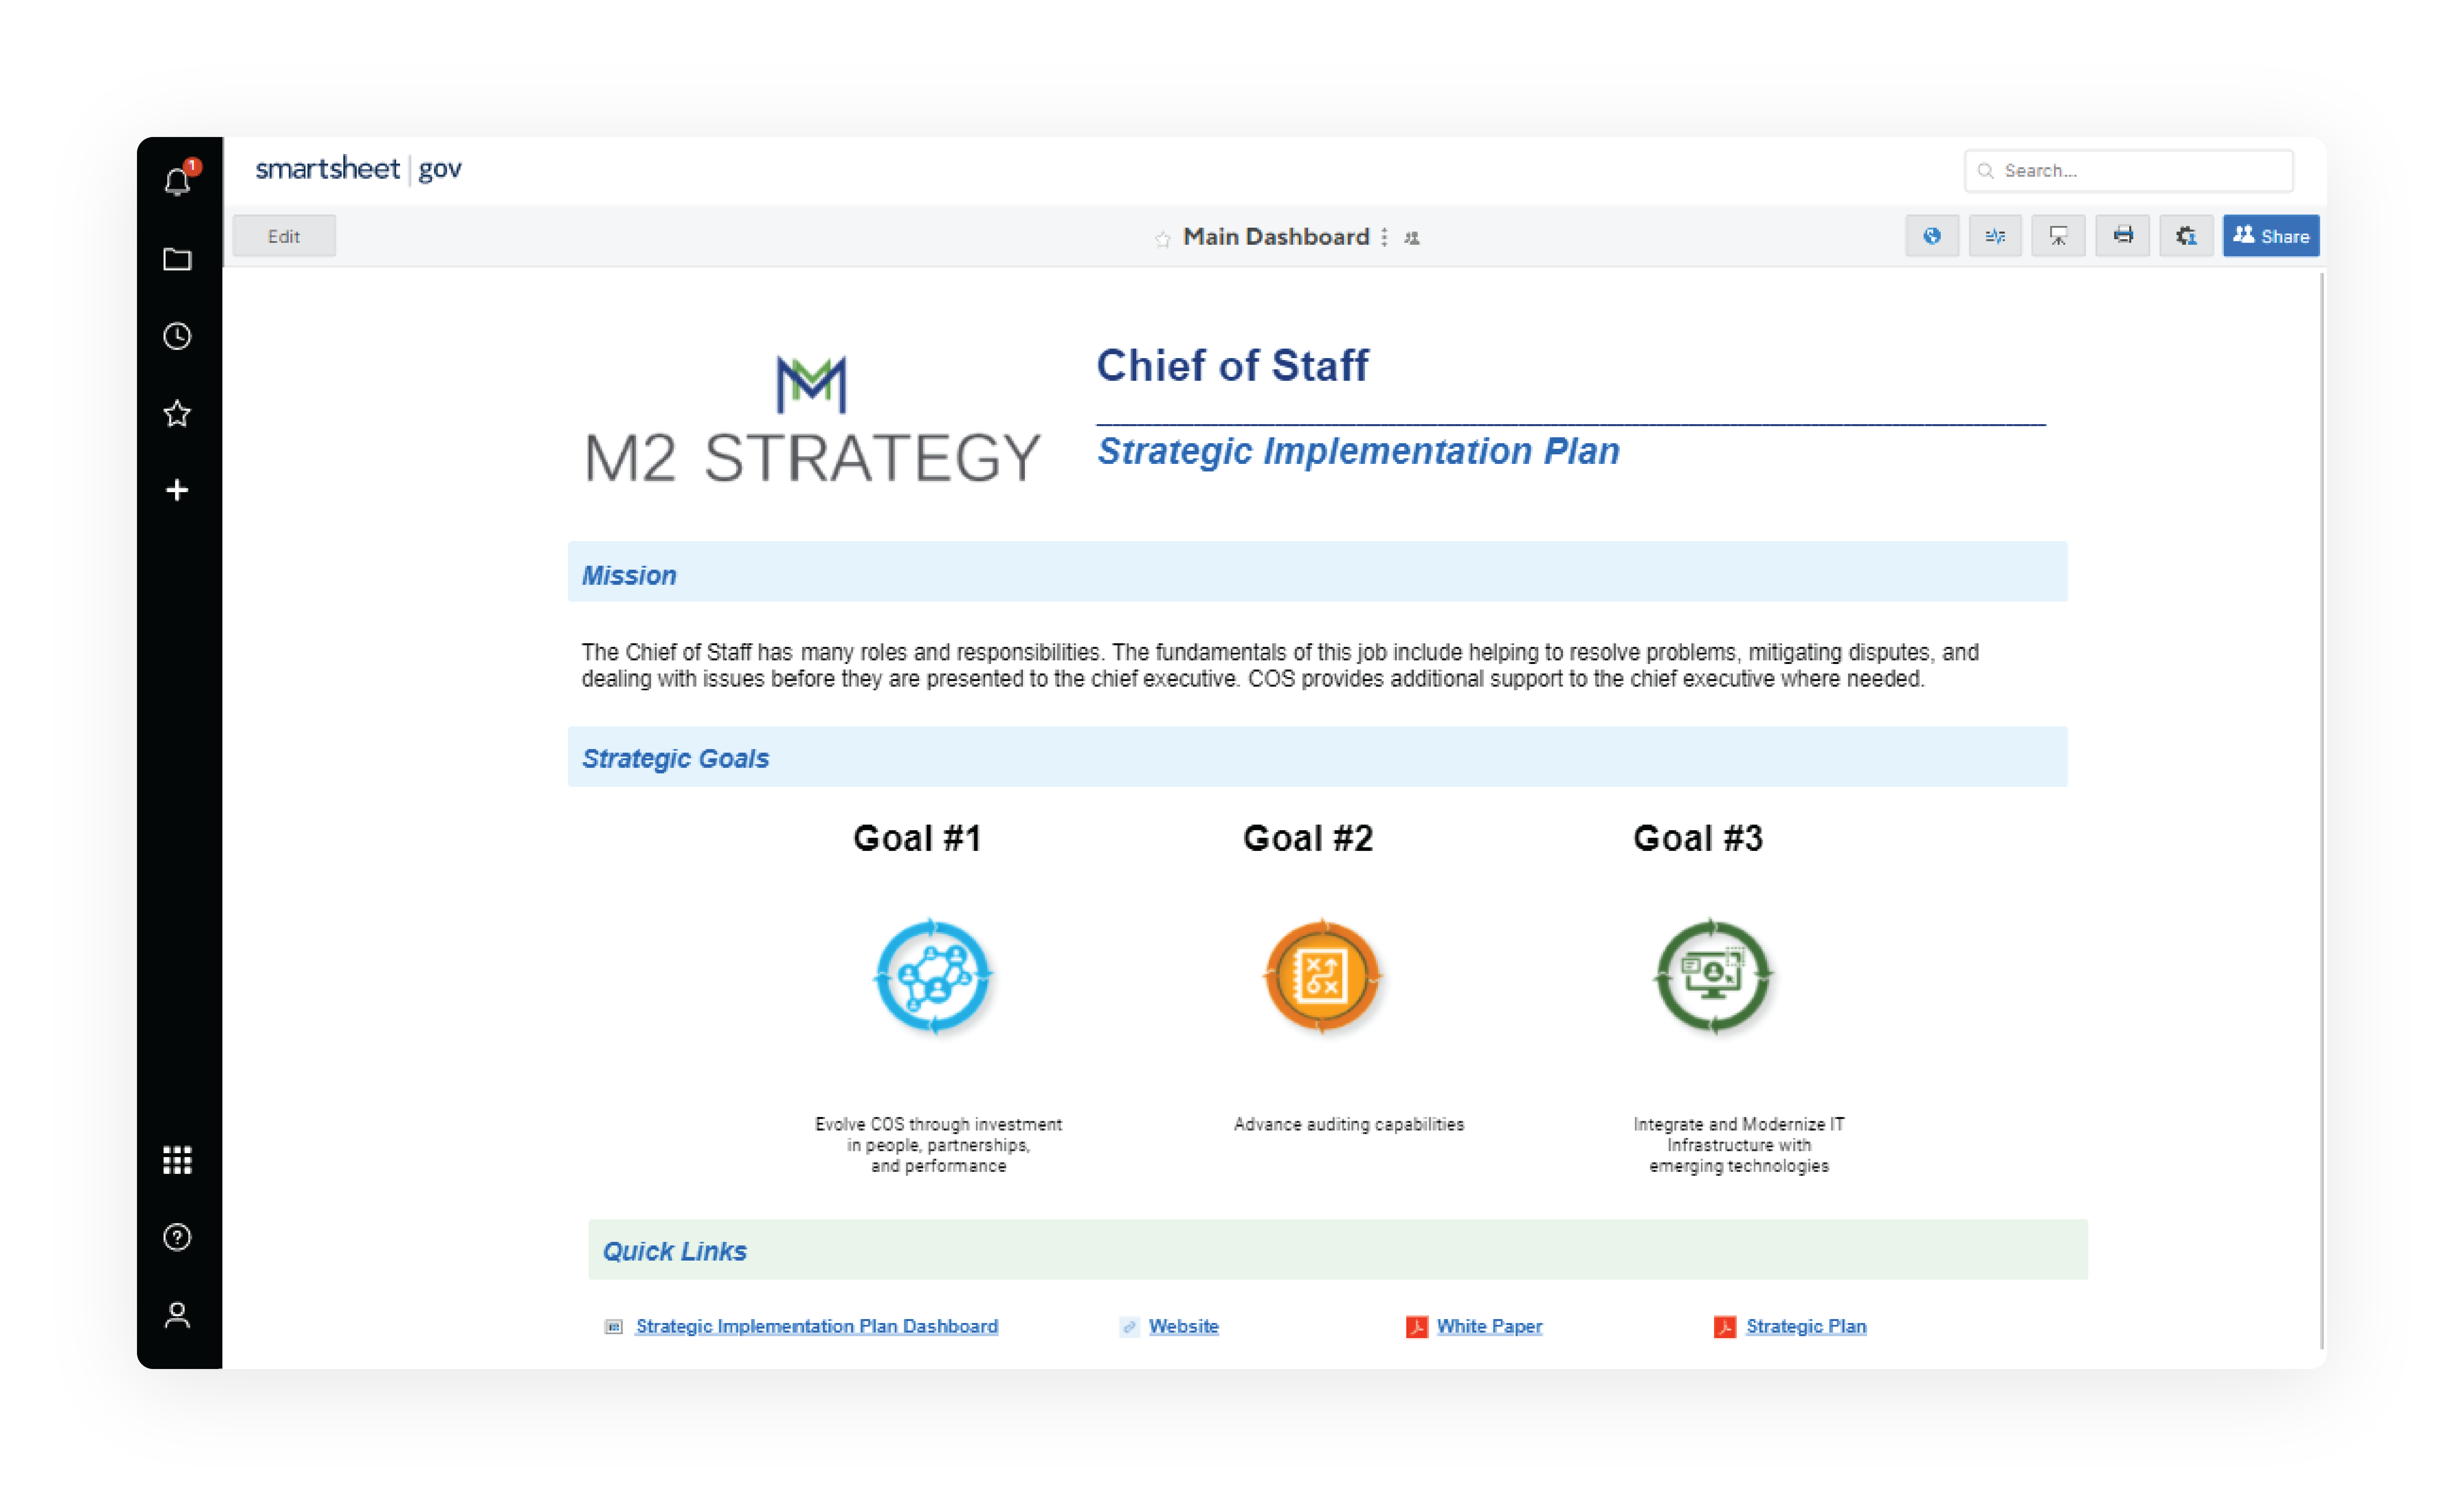
Task: Open dashboard settings gear icon
Action: [x=2186, y=236]
